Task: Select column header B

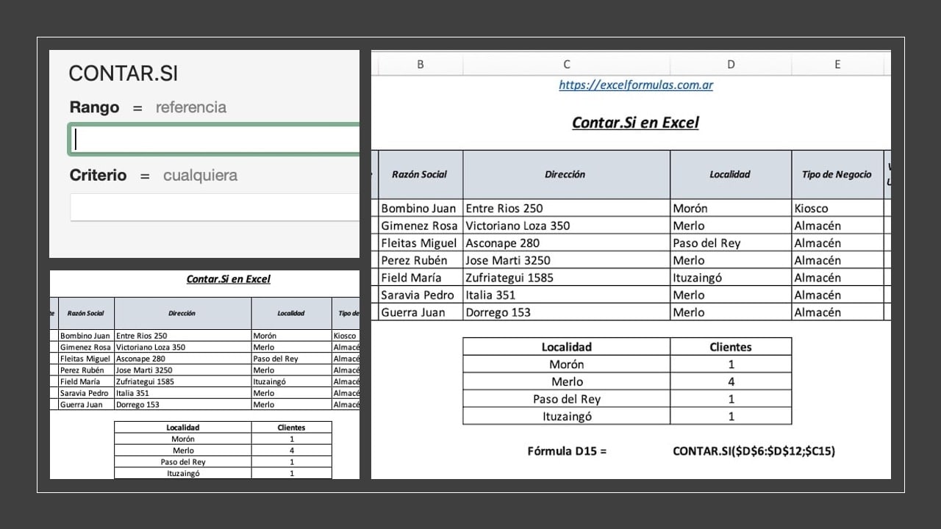Action: tap(419, 64)
